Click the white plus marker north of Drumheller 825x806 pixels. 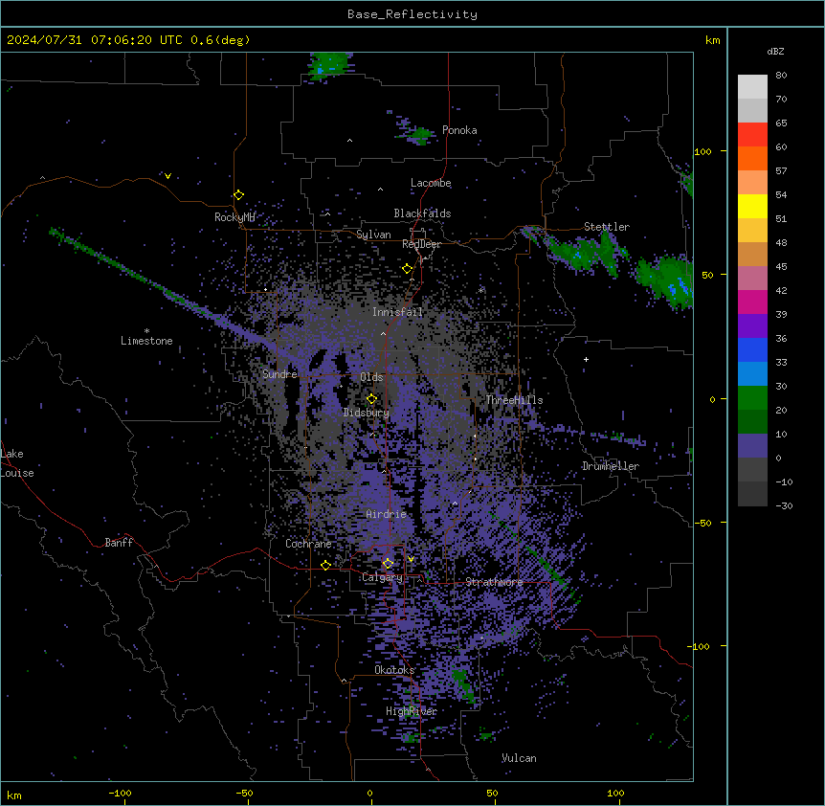tap(586, 359)
